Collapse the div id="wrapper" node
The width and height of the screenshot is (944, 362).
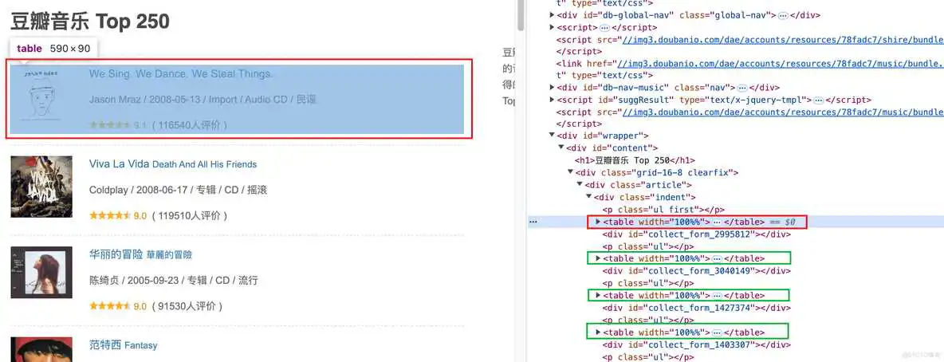[553, 136]
